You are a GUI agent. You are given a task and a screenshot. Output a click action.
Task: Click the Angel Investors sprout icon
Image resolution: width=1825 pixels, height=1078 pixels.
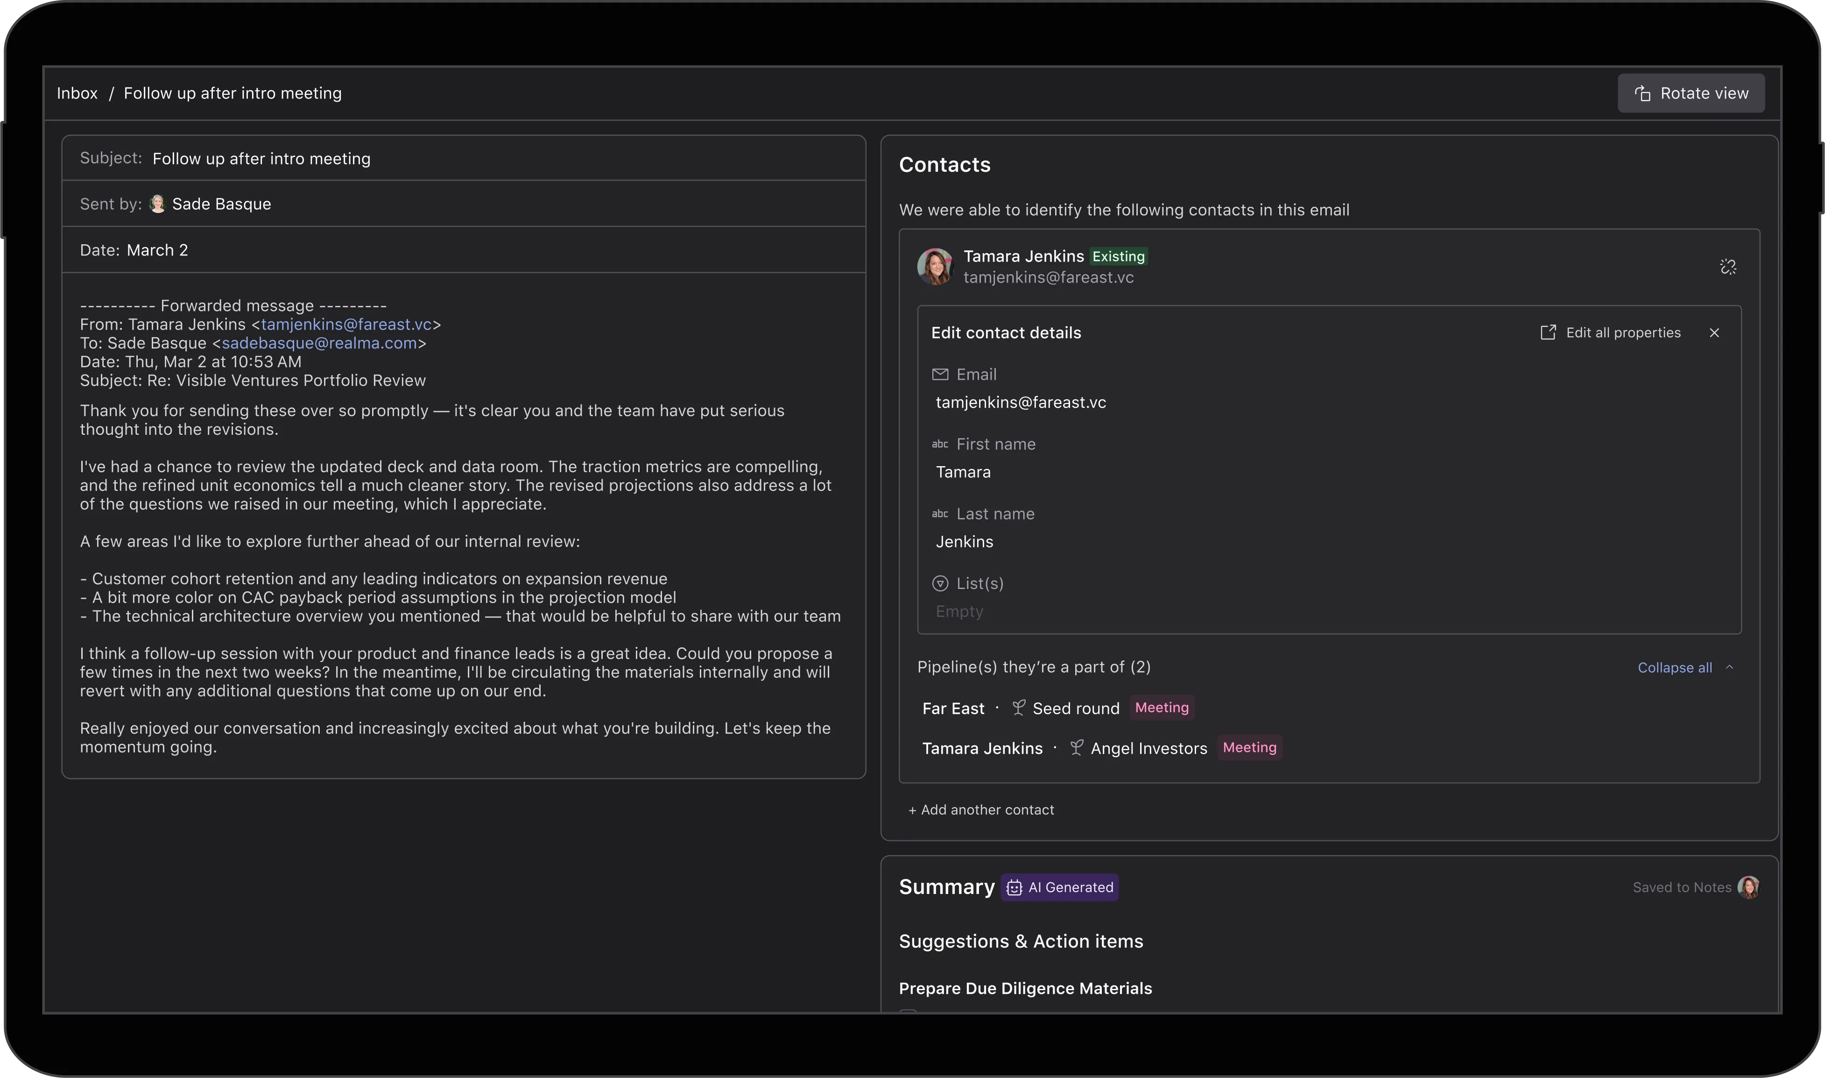click(x=1077, y=747)
